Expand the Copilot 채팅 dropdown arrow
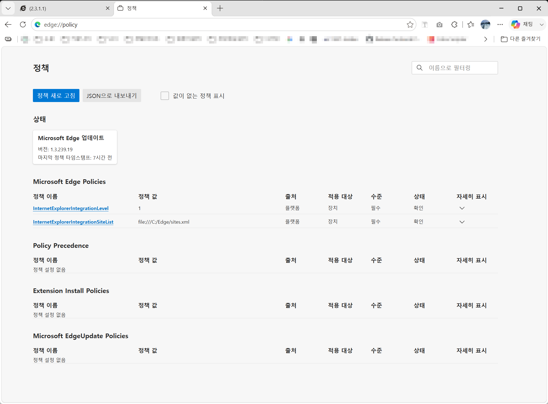 (x=541, y=24)
